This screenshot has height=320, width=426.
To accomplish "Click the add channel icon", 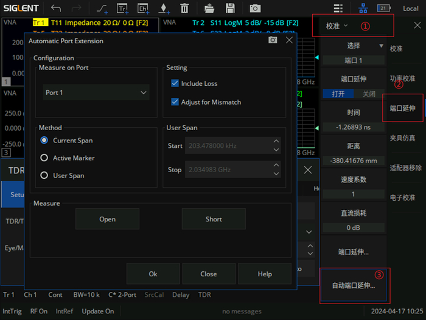I will click(x=143, y=9).
